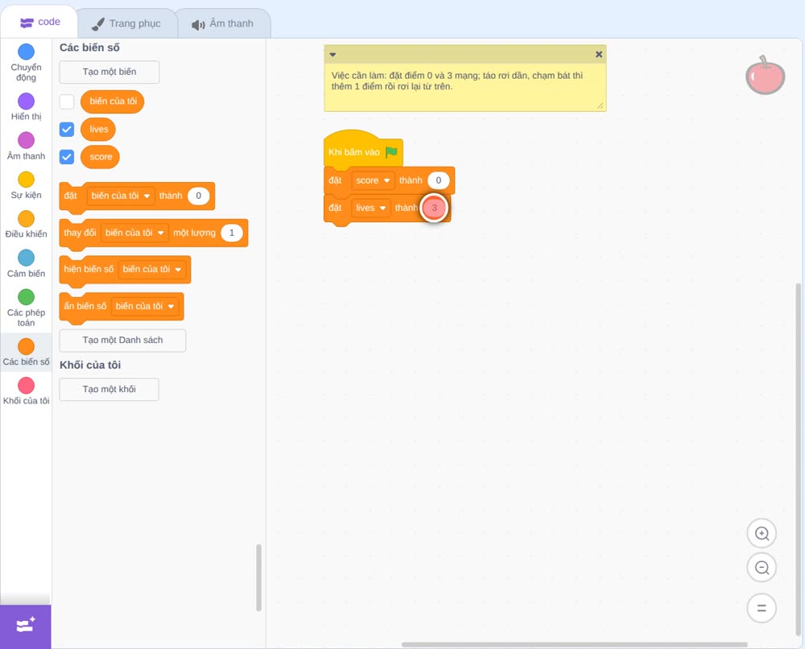Open variable dropdown in 'hiện biến số' block
Image resolution: width=805 pixels, height=649 pixels.
(x=152, y=269)
